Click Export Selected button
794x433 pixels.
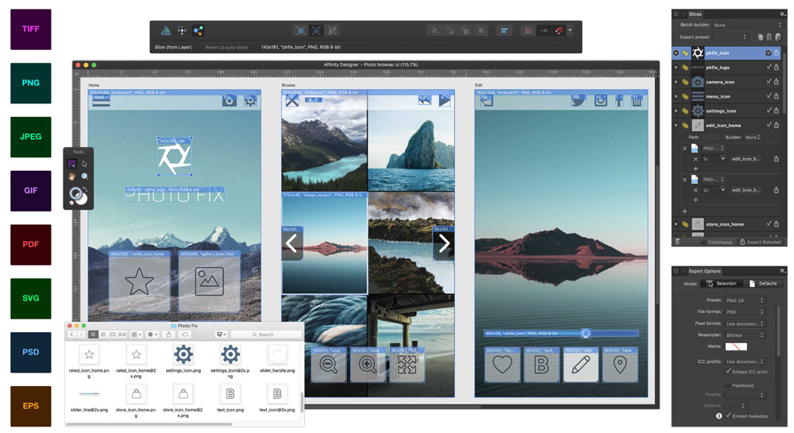tap(761, 242)
